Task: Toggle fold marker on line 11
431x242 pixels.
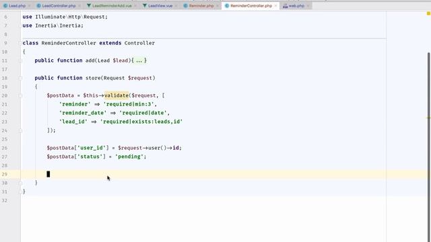Action: pyautogui.click(x=20, y=61)
